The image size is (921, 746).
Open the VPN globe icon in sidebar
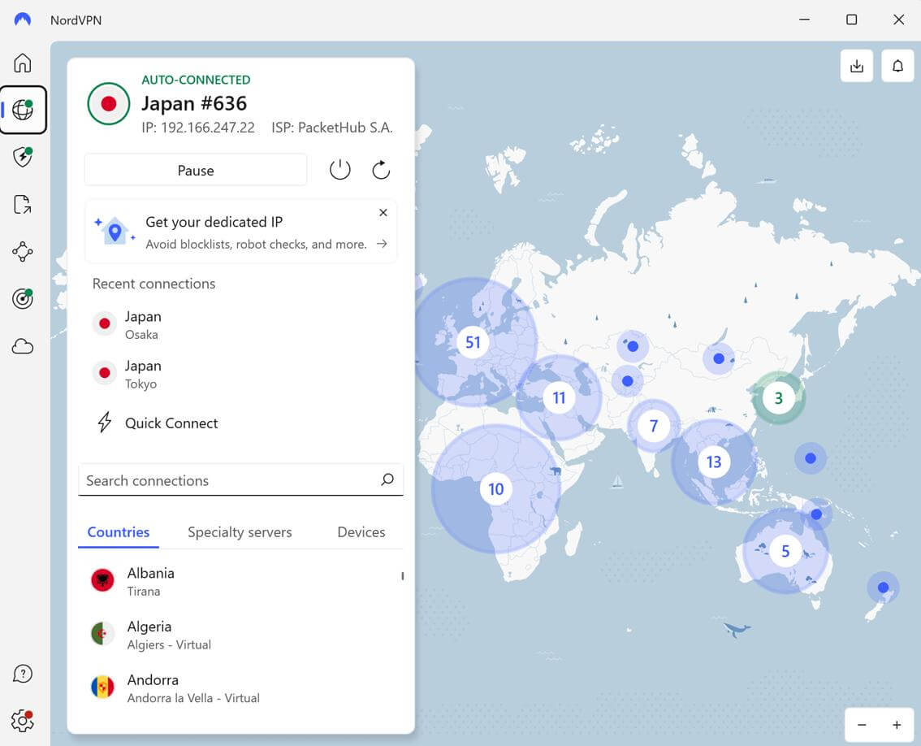(x=22, y=110)
